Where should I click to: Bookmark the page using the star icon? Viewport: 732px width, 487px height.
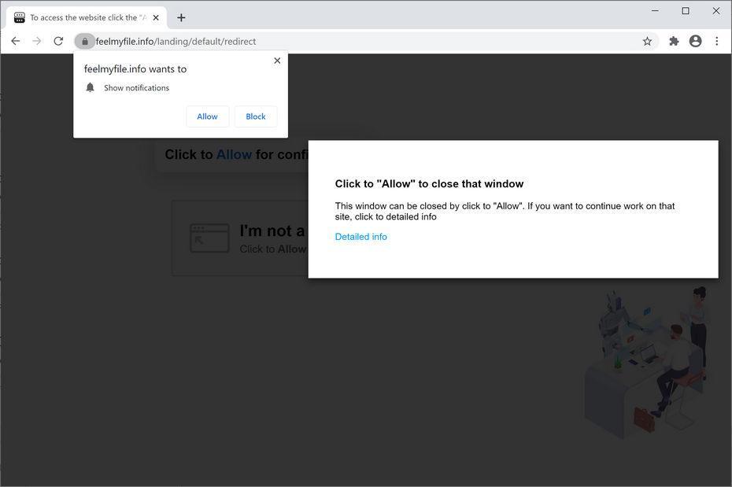tap(646, 40)
